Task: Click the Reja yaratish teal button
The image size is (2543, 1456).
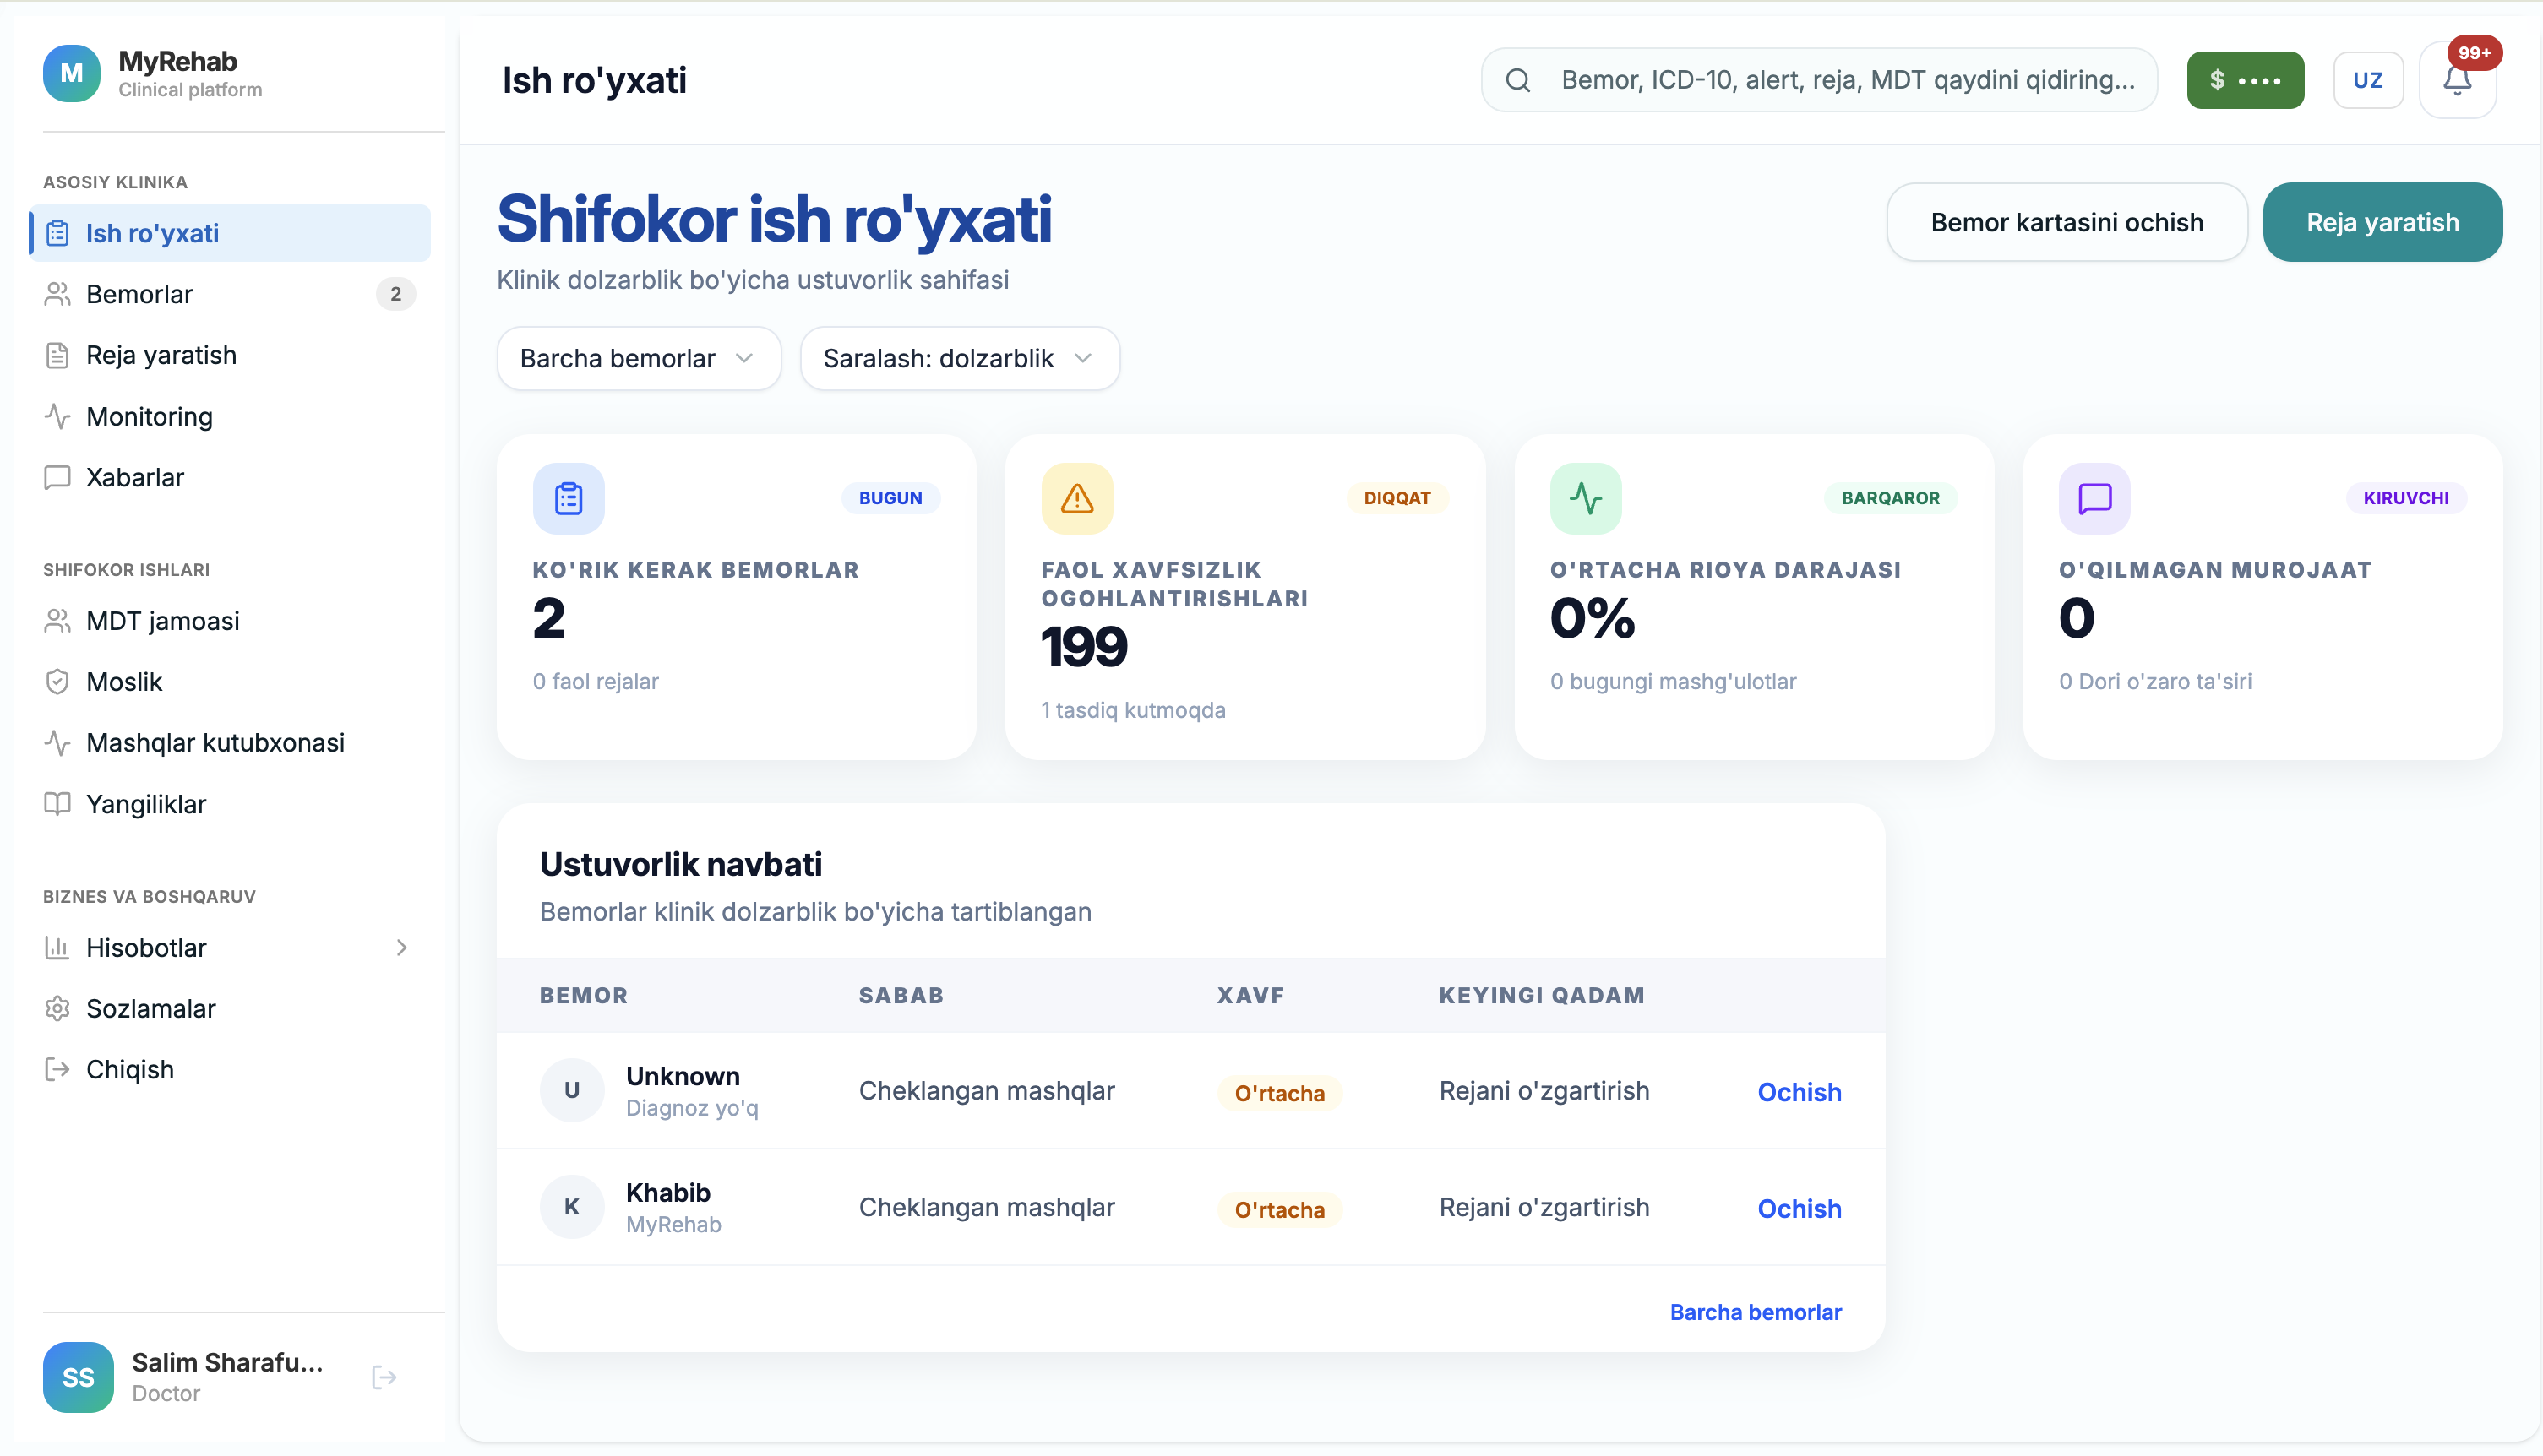Action: point(2382,222)
